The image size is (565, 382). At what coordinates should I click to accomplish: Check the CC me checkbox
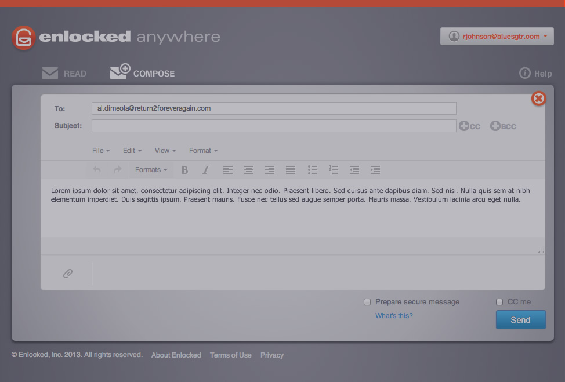point(499,302)
